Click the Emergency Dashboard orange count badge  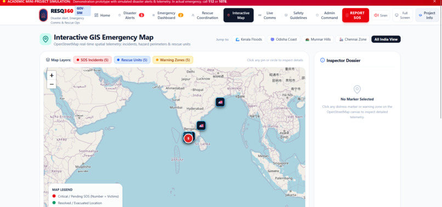coord(180,15)
